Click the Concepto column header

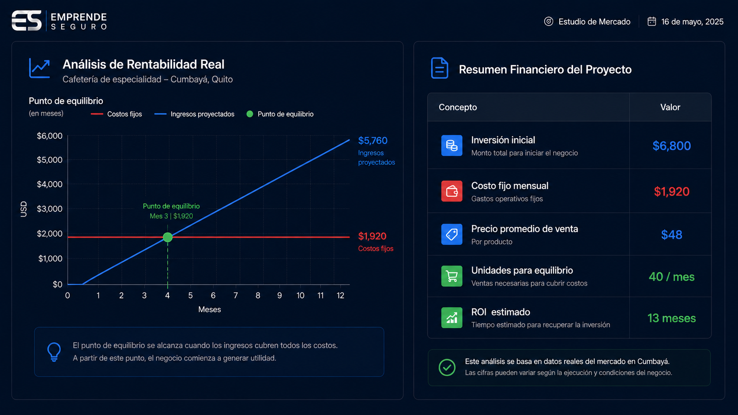click(x=458, y=107)
